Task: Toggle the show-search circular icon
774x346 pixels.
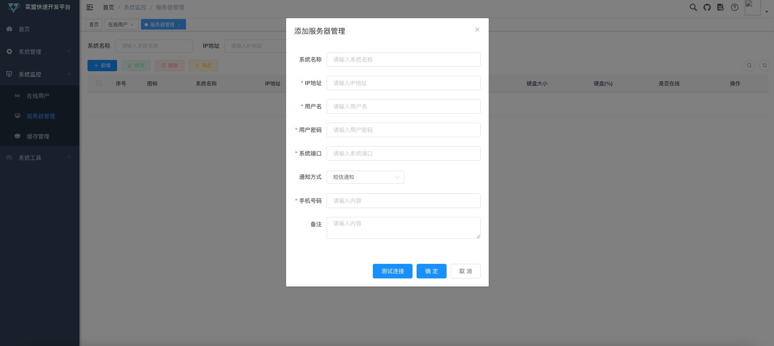Action: click(x=749, y=65)
